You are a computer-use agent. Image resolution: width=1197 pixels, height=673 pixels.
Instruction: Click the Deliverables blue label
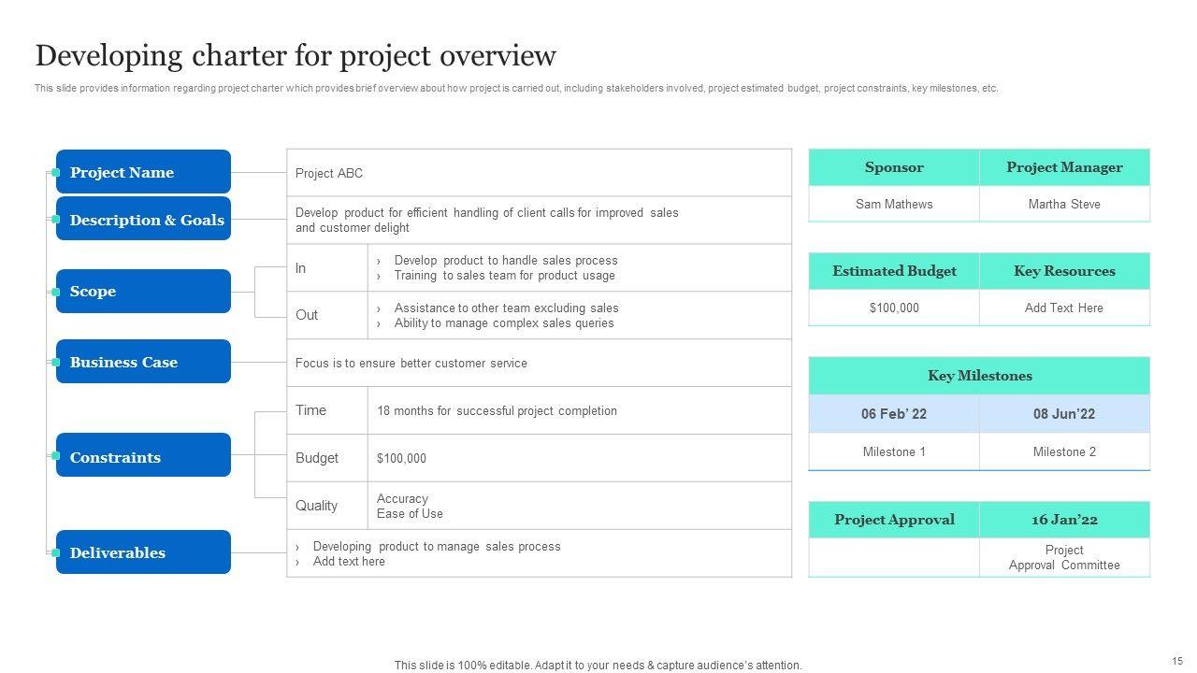coord(143,552)
